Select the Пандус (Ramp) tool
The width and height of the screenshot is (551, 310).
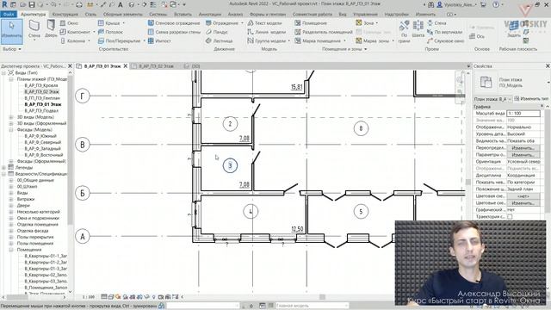[x=217, y=32]
